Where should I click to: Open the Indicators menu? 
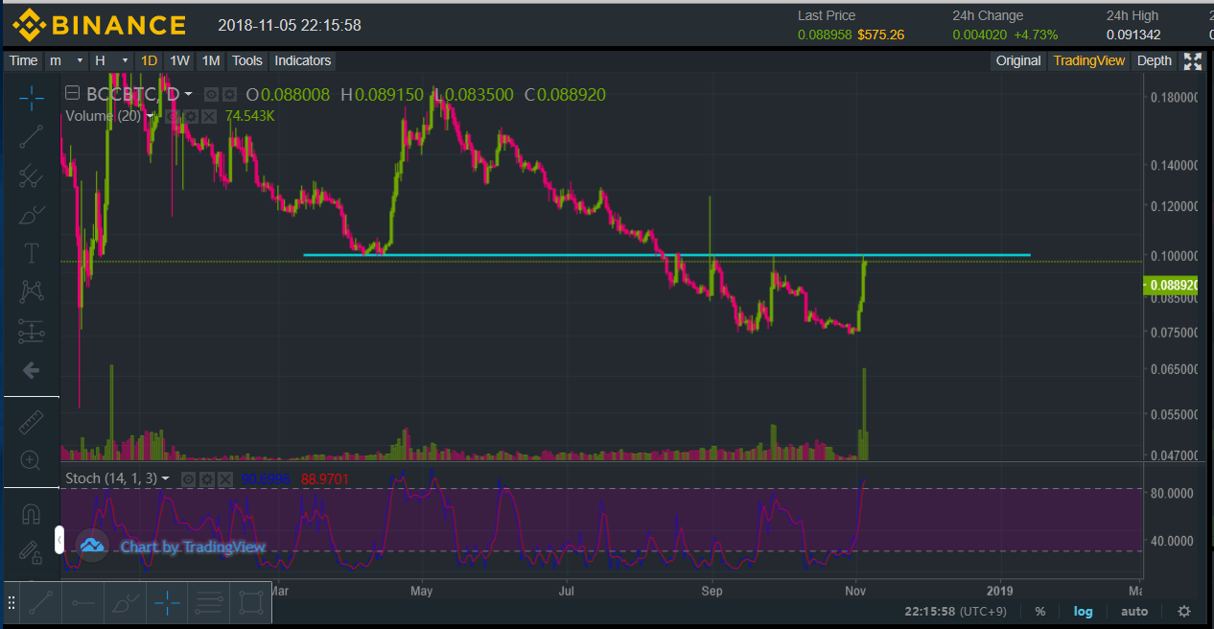(302, 60)
